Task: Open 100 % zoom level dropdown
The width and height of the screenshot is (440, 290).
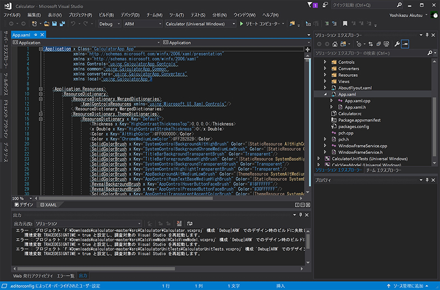Action: click(x=22, y=199)
